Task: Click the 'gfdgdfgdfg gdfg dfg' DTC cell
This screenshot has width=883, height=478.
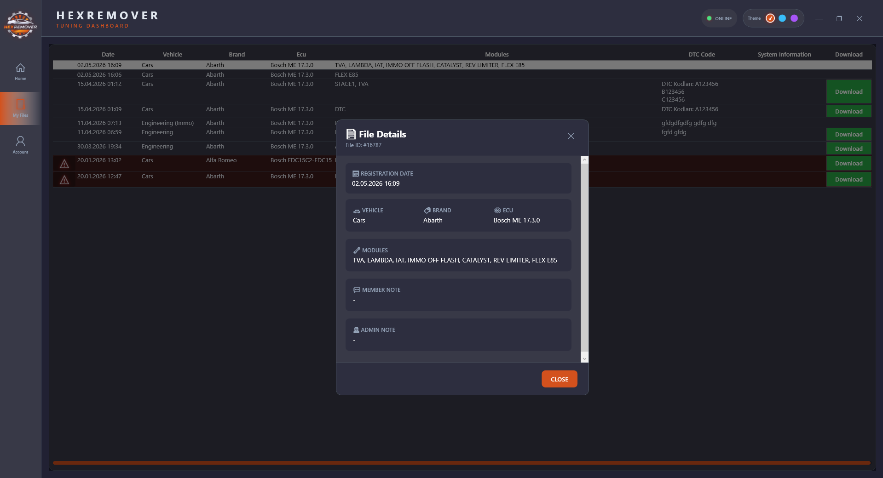Action: click(x=689, y=123)
